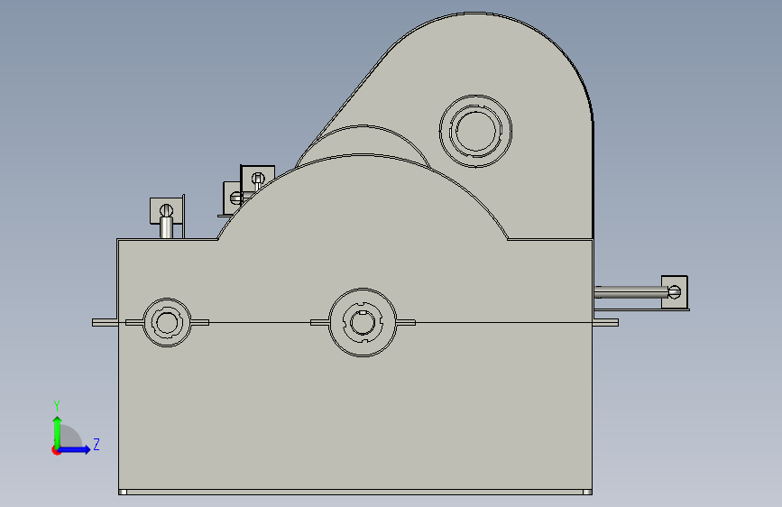Click the red origin ball of axis triad

click(x=56, y=450)
